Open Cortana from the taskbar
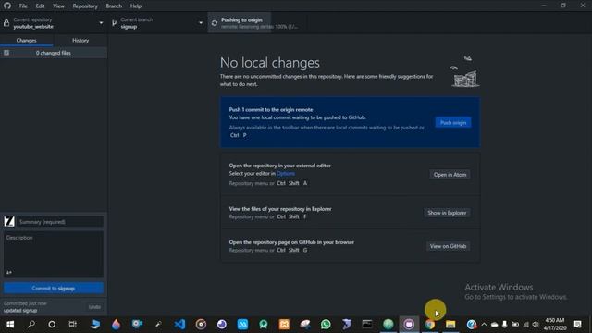Viewport: 592px width, 333px height. pyautogui.click(x=52, y=324)
